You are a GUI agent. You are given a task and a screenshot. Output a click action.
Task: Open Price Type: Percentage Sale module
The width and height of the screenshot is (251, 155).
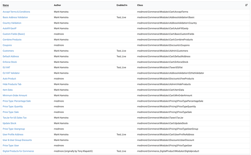click(17, 101)
